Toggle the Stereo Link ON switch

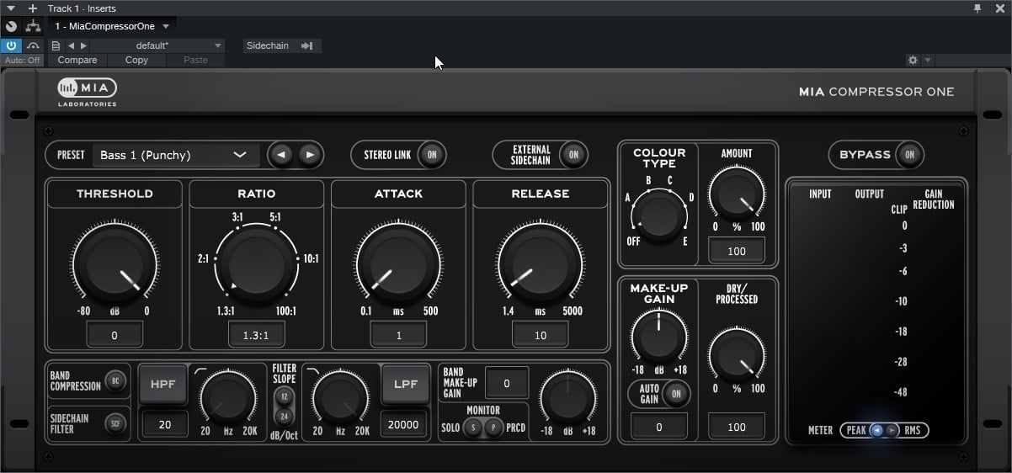(x=432, y=155)
